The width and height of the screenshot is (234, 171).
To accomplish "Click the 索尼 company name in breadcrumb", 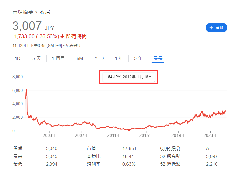I will 45,12.
